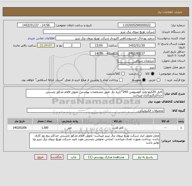Click the تعداد / مقدار column header
192x186 pixels.
[45, 121]
